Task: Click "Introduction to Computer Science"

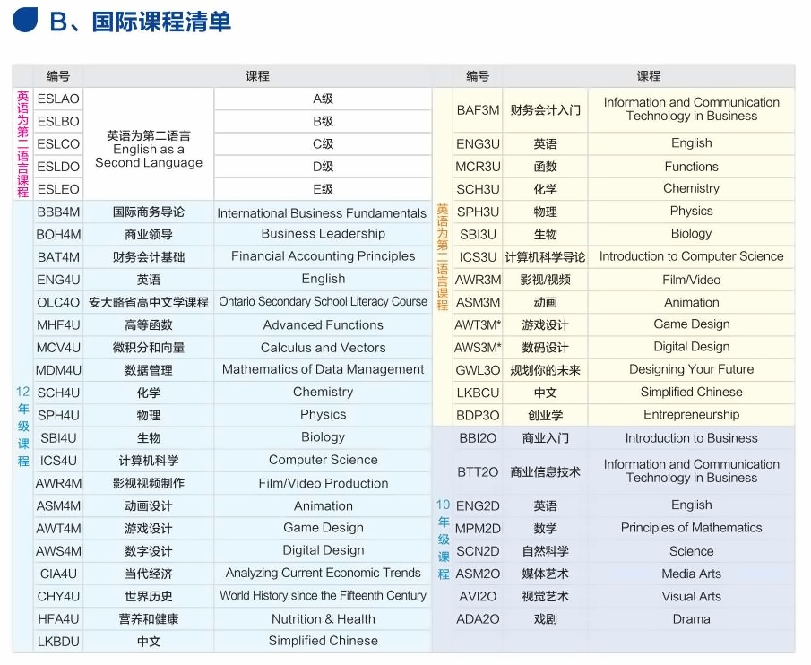Action: coord(692,256)
